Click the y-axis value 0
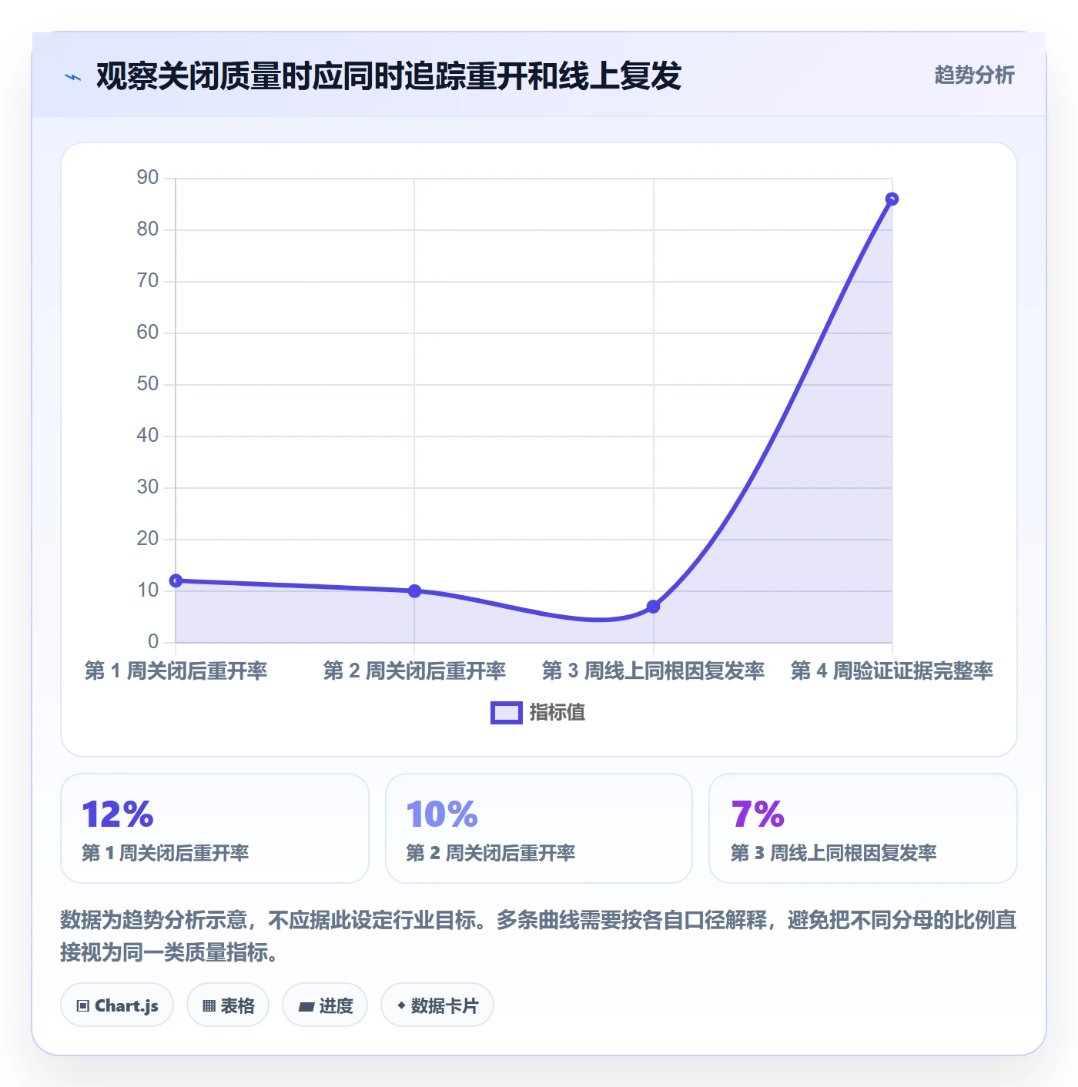Screen dimensions: 1078x1087 [x=153, y=642]
